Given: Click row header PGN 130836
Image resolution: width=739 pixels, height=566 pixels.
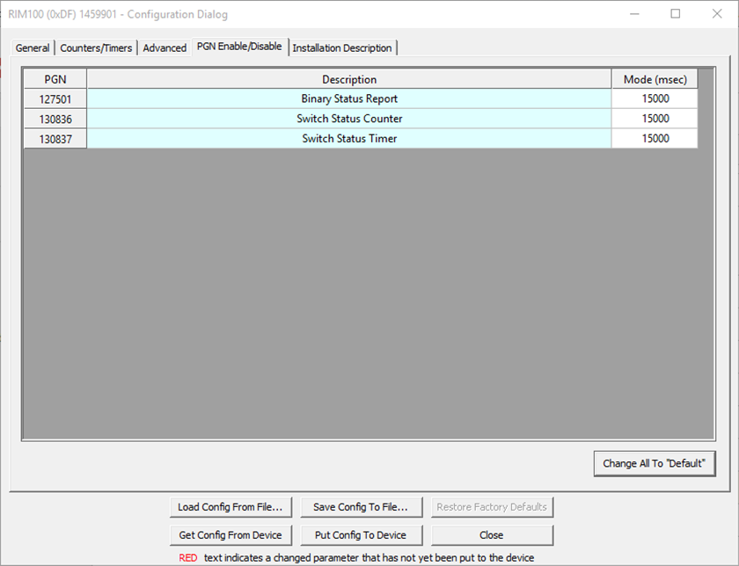Looking at the screenshot, I should [55, 119].
